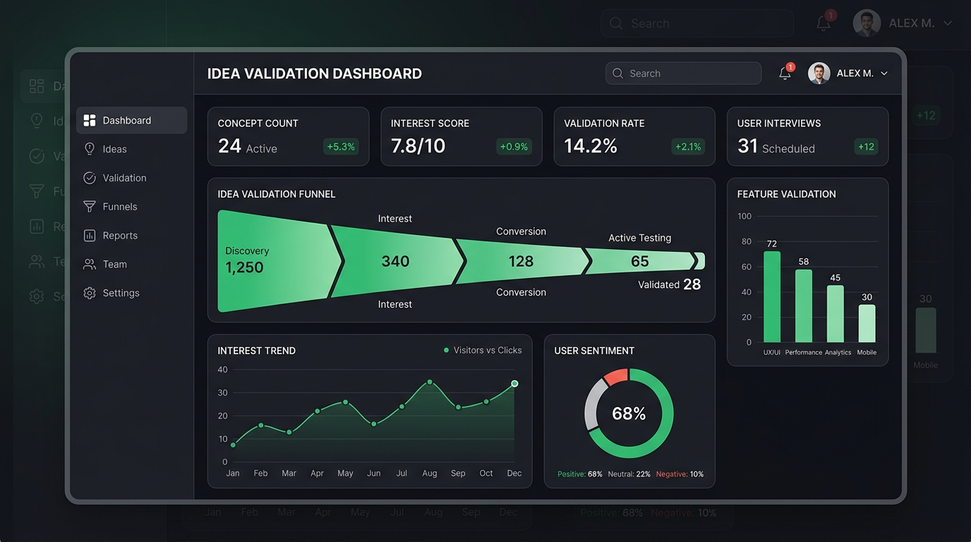Click the +12 User Interviews badge
The width and height of the screenshot is (971, 542).
[x=865, y=147]
